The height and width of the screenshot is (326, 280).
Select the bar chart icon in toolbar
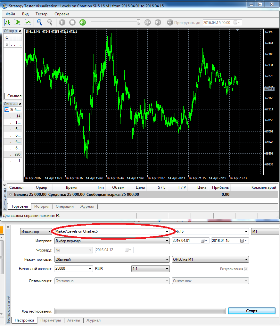(x=7, y=22)
